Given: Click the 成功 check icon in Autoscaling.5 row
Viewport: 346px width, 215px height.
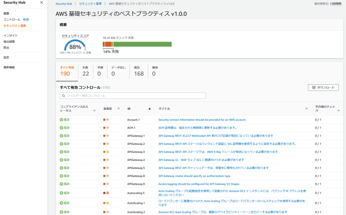Looking at the screenshot, I should point(61,193).
